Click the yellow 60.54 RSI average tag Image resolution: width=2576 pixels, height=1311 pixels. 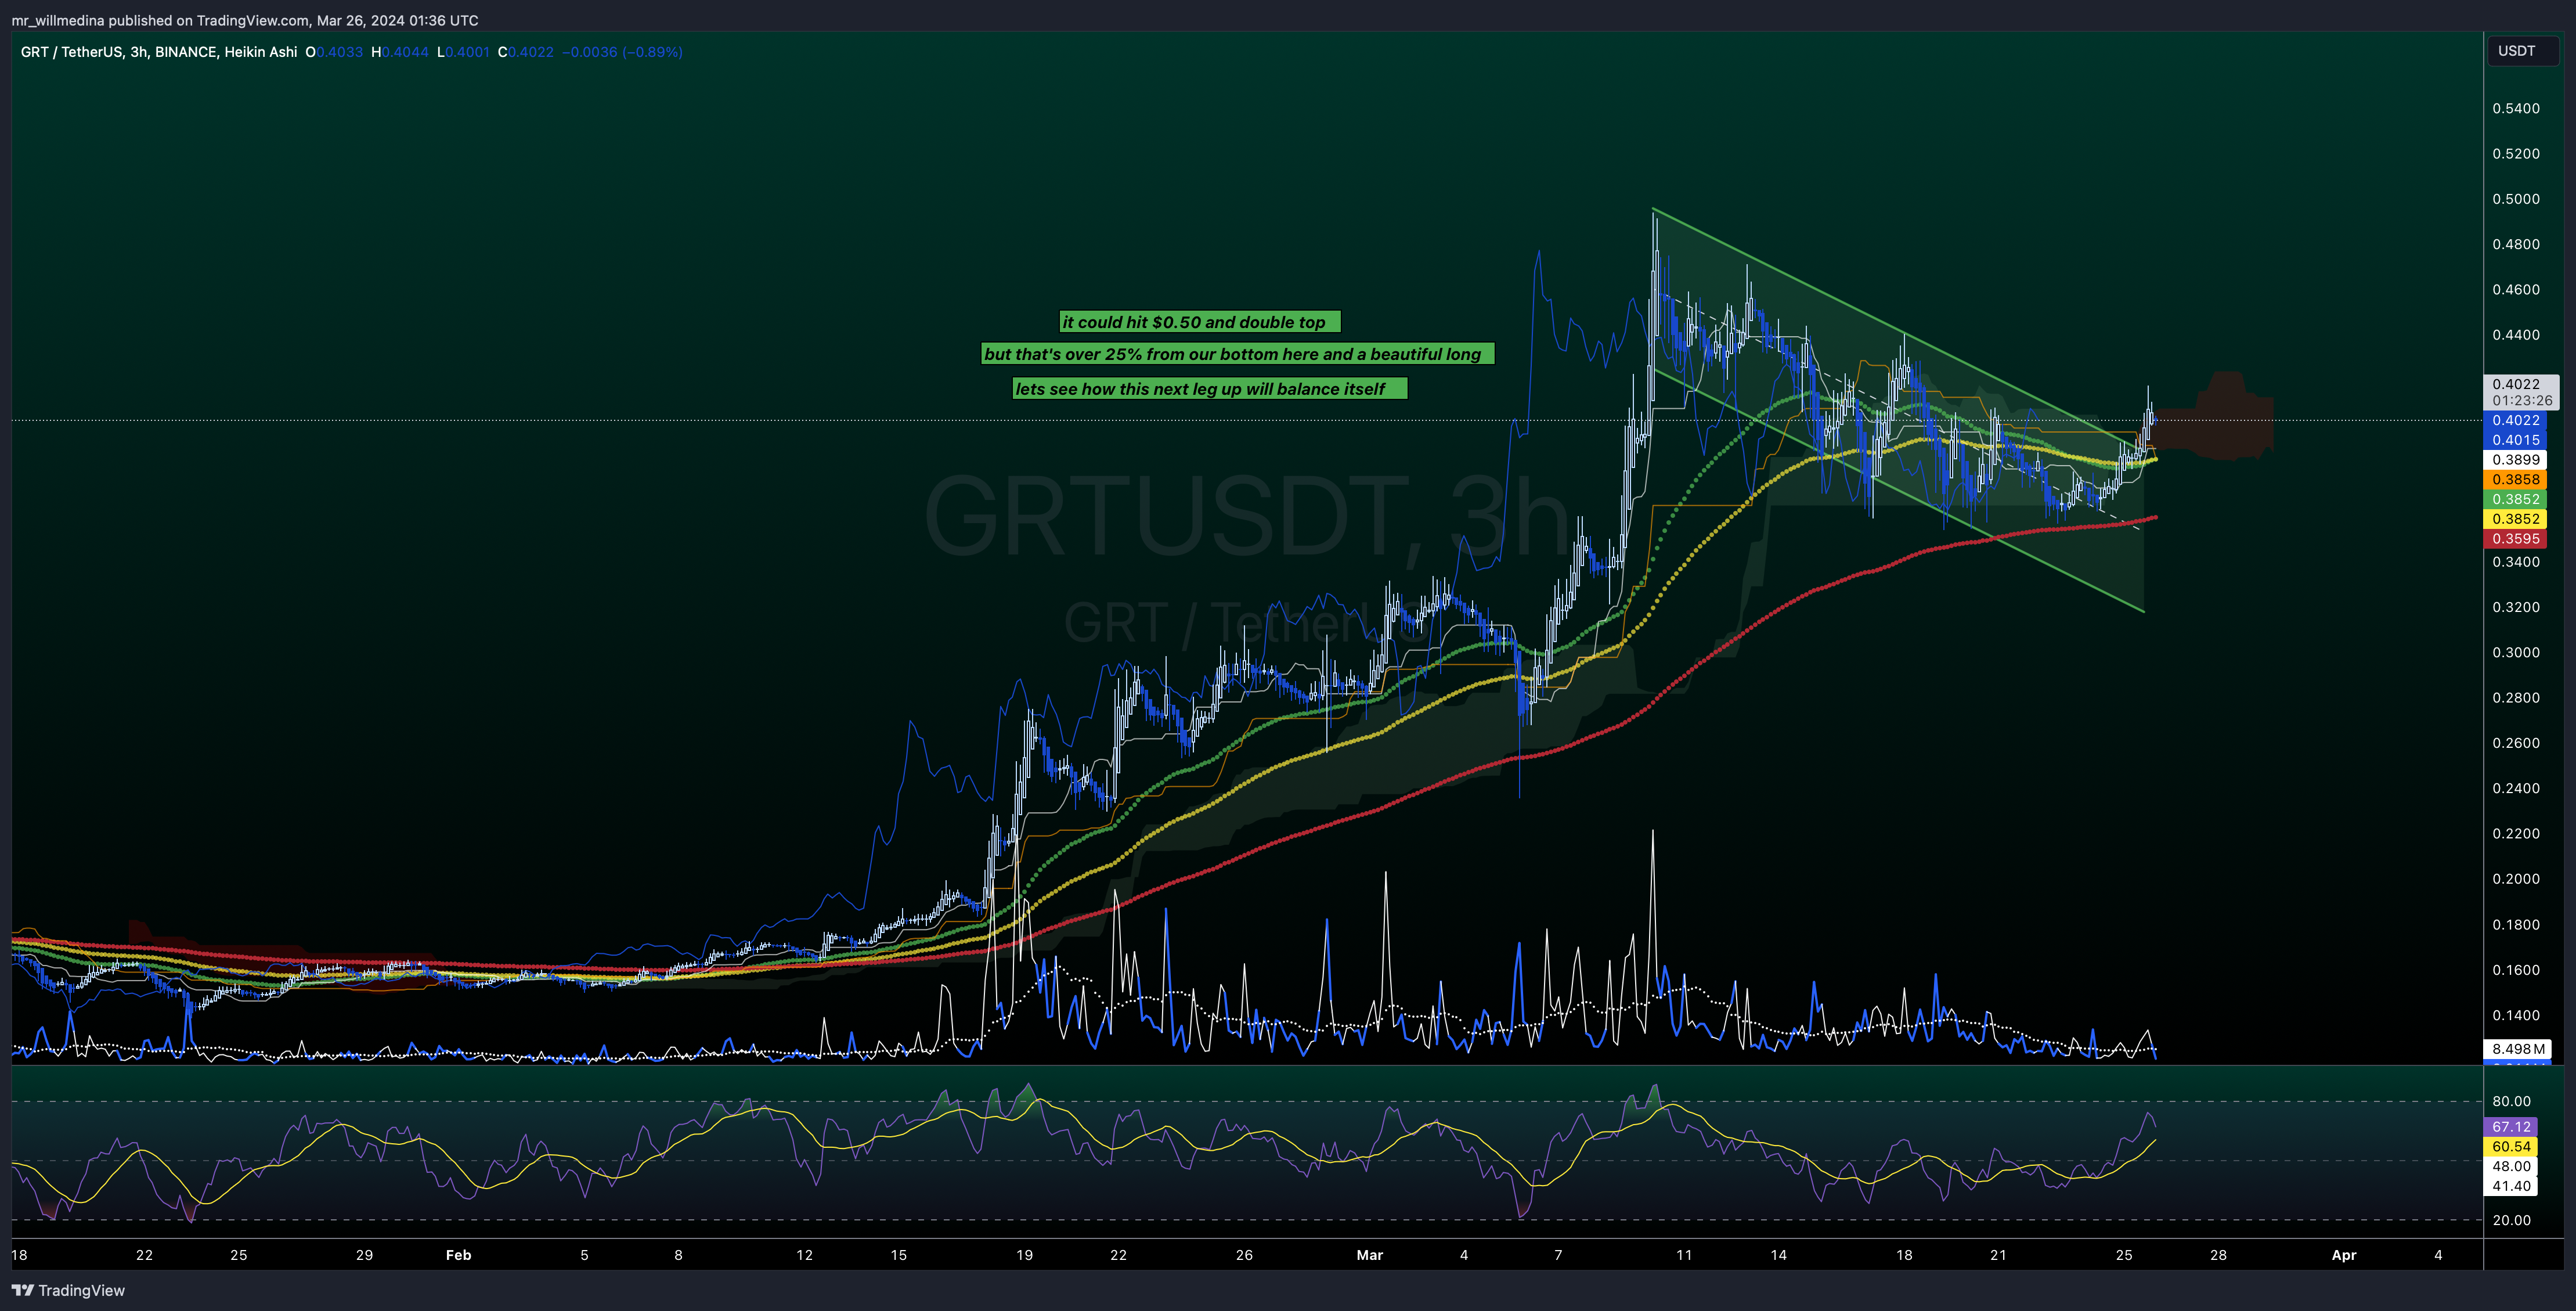2511,1147
